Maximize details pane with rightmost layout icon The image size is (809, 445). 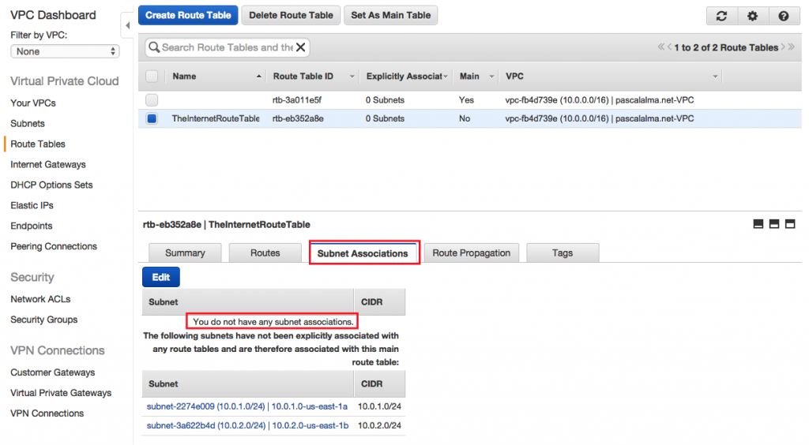click(789, 225)
